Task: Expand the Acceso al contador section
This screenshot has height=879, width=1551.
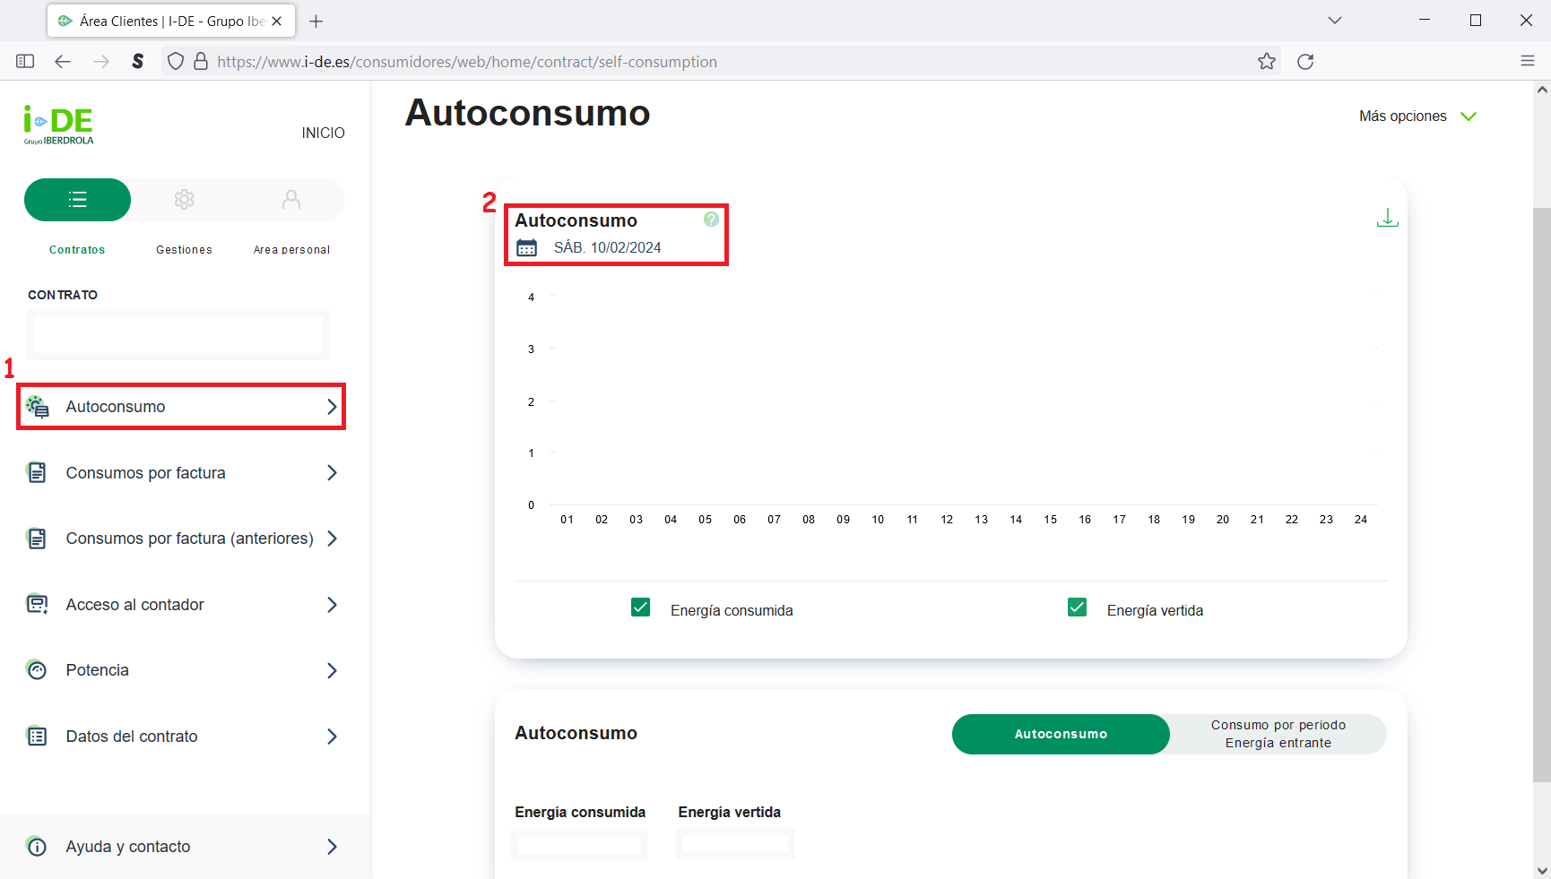Action: coord(179,604)
